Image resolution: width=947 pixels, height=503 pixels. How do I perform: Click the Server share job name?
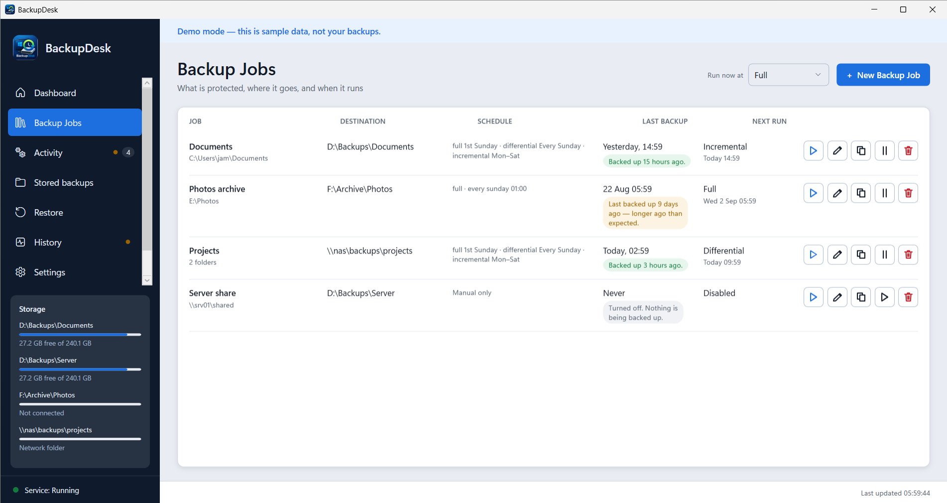[x=213, y=293]
